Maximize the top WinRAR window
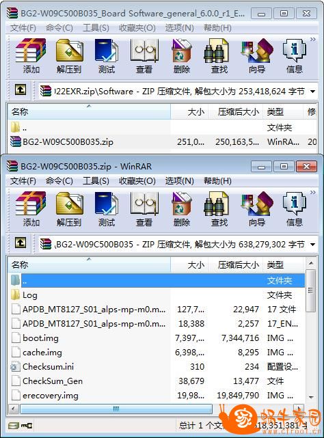 [x=284, y=13]
